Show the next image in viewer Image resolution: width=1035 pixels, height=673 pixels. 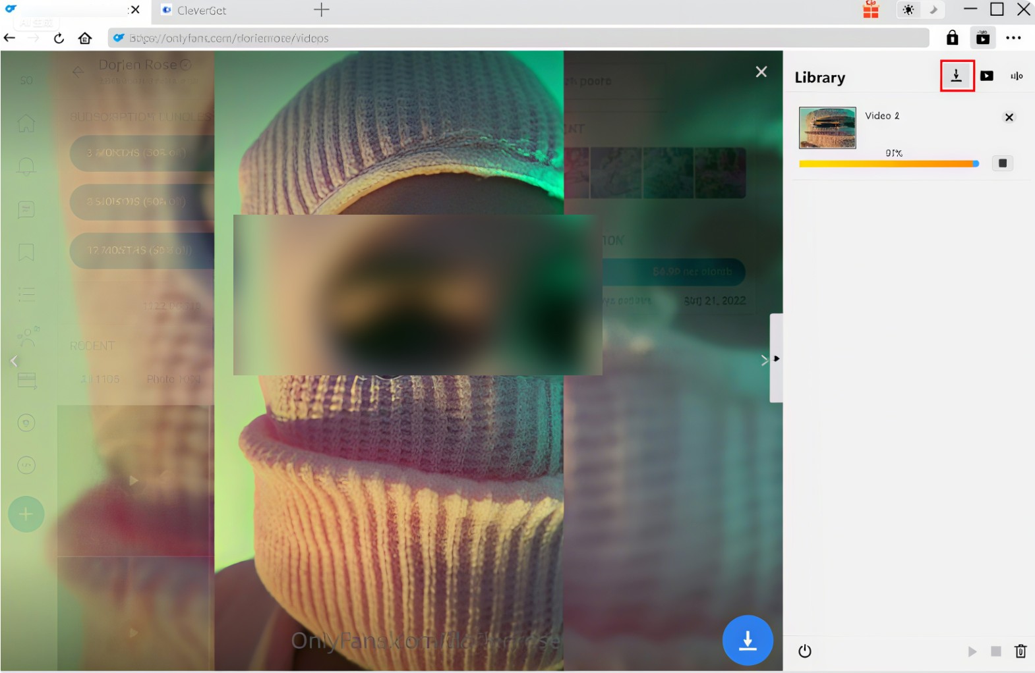pos(764,360)
